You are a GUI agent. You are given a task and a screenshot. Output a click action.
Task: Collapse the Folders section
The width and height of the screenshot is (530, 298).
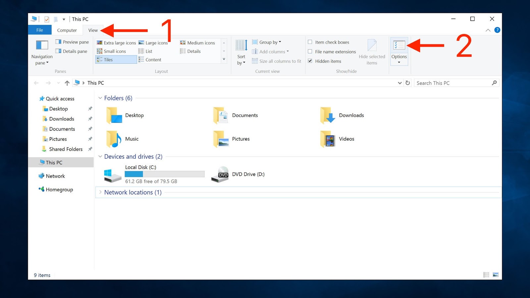(x=100, y=98)
